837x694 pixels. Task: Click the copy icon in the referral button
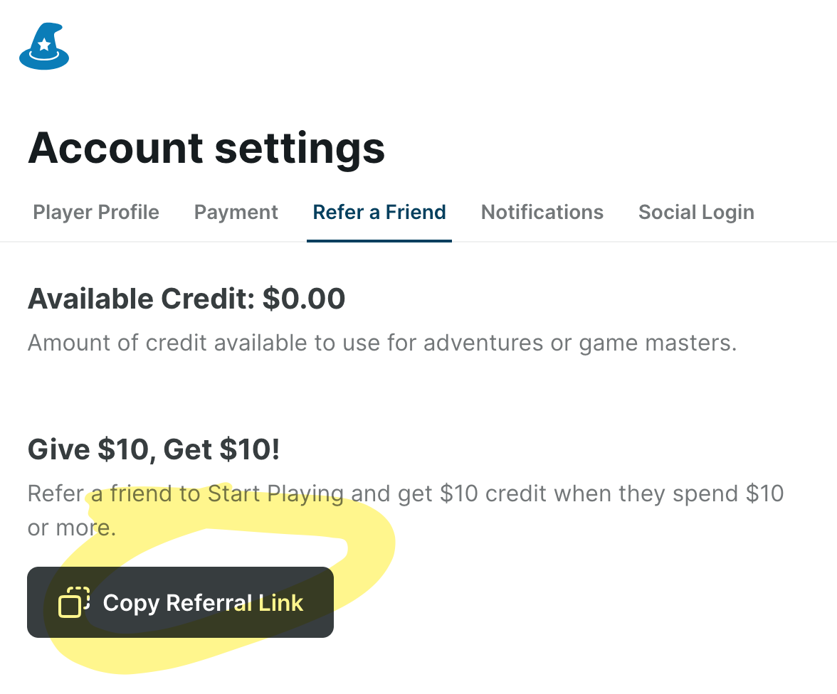[x=73, y=602]
